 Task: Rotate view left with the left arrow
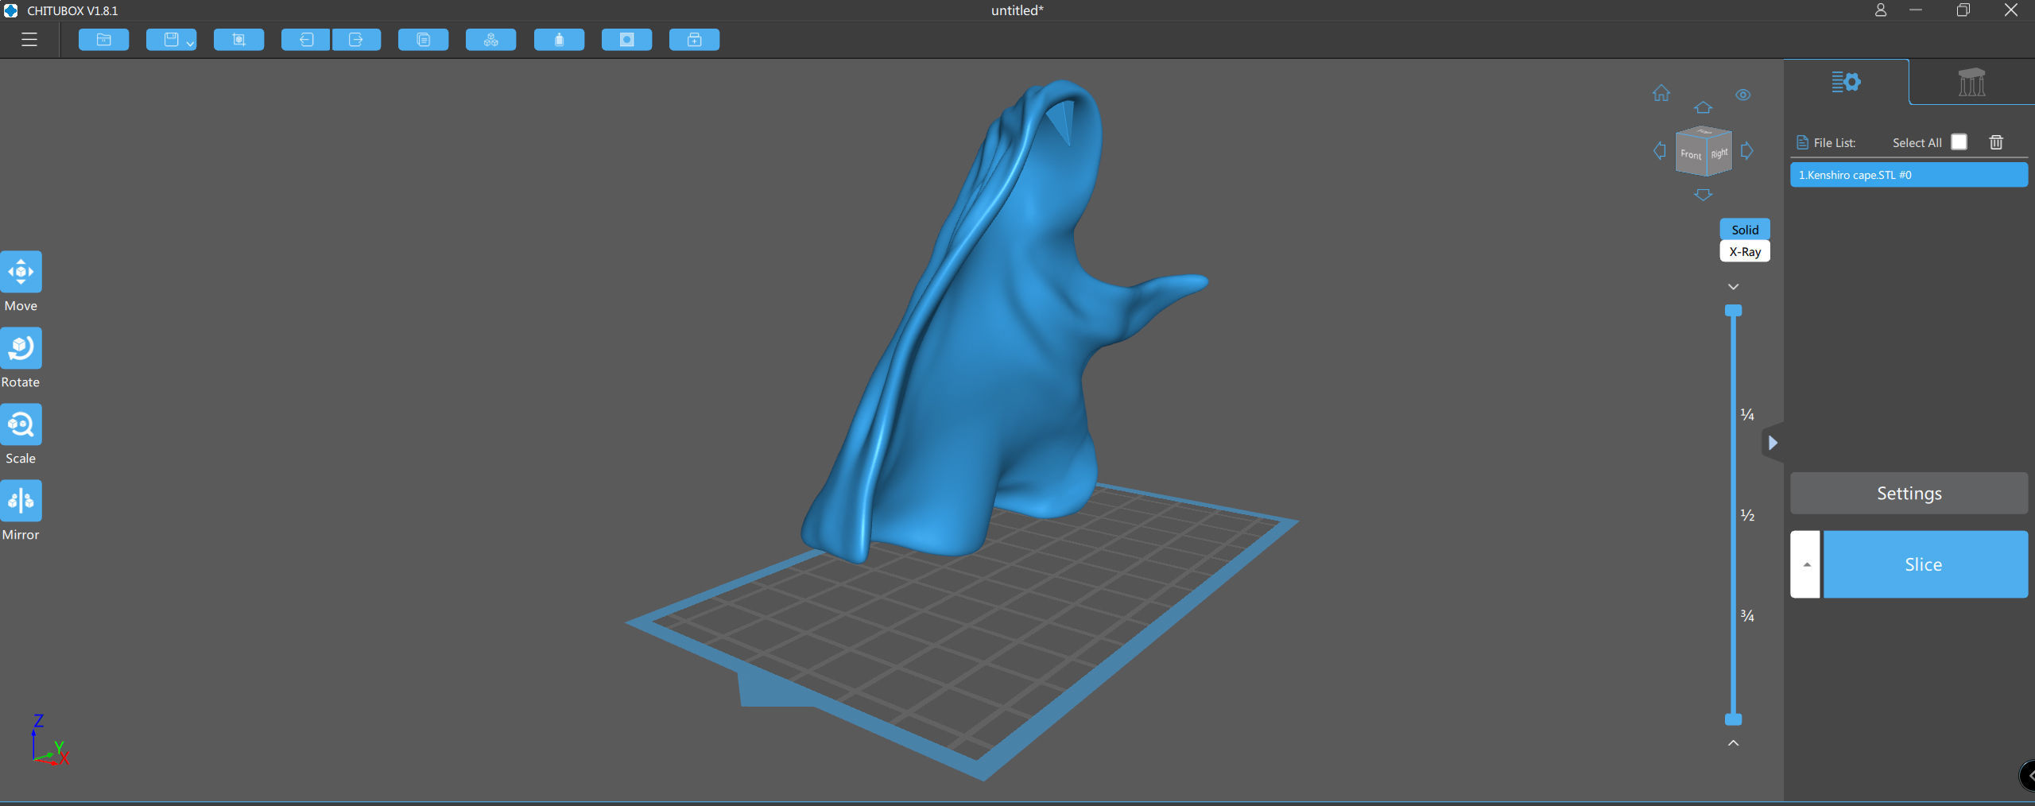click(1659, 150)
